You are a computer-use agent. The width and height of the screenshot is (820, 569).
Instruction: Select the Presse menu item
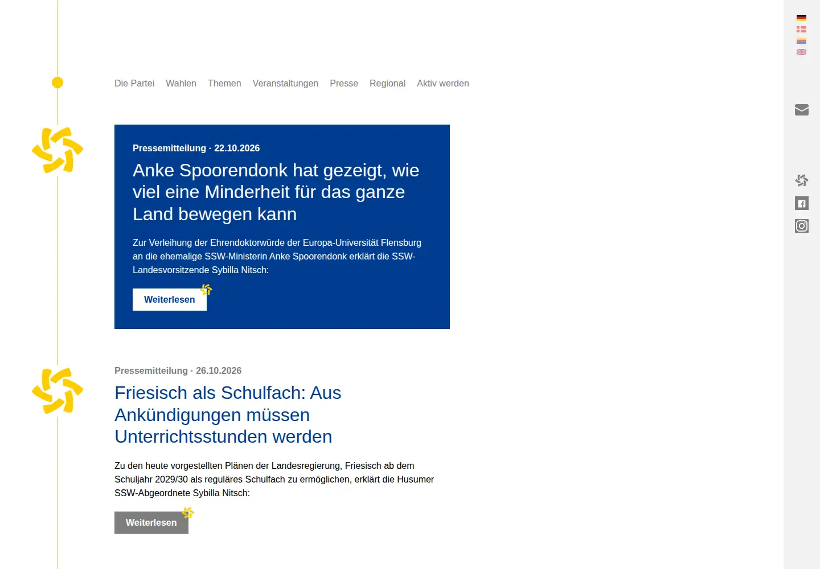coord(344,83)
